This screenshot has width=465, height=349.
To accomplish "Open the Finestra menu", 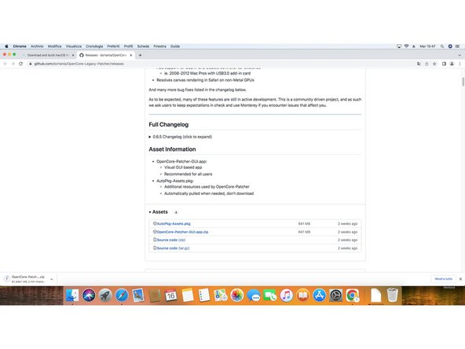I will (x=159, y=46).
